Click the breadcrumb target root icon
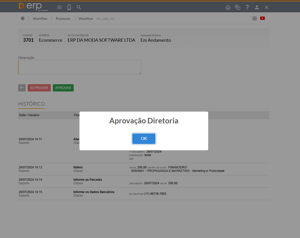The image size is (300, 238). (x=23, y=19)
